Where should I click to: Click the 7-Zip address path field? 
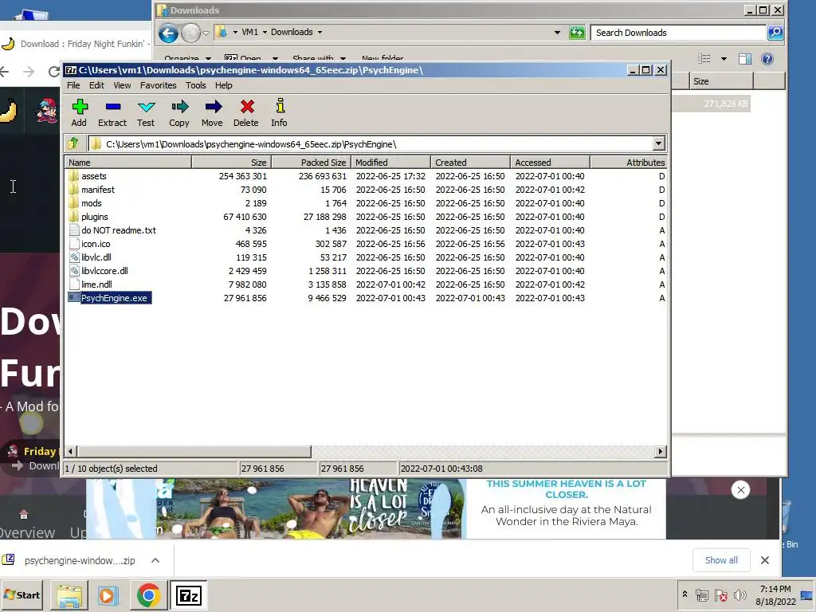coord(371,143)
